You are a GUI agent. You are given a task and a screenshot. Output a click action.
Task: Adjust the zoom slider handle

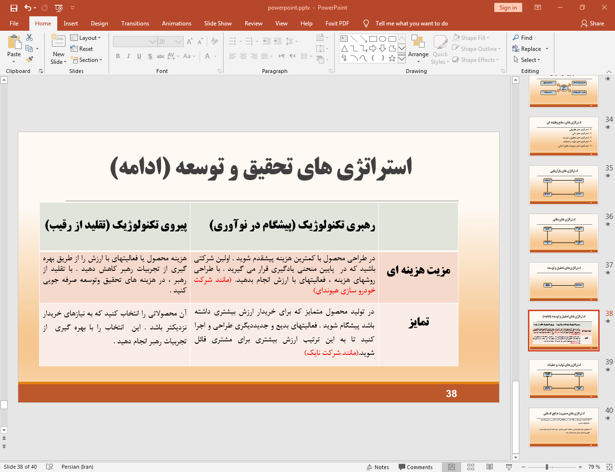pyautogui.click(x=547, y=467)
